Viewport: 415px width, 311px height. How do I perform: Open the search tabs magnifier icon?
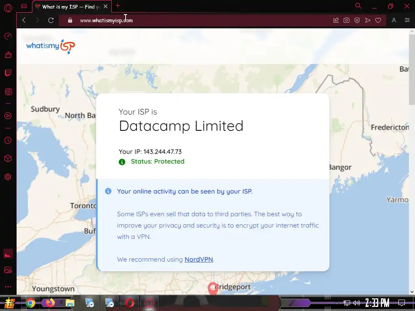pyautogui.click(x=358, y=6)
